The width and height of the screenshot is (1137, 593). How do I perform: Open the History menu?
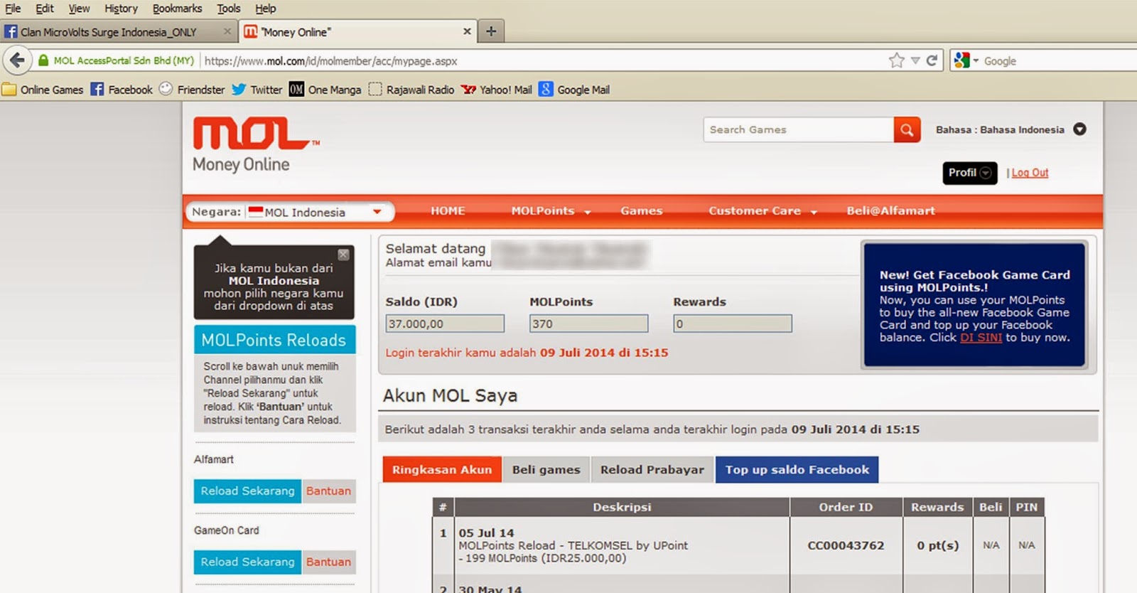(121, 9)
